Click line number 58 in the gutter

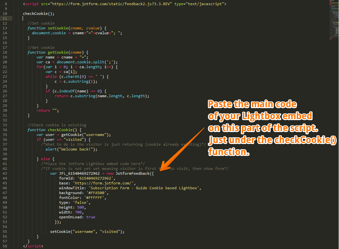[x=5, y=246]
